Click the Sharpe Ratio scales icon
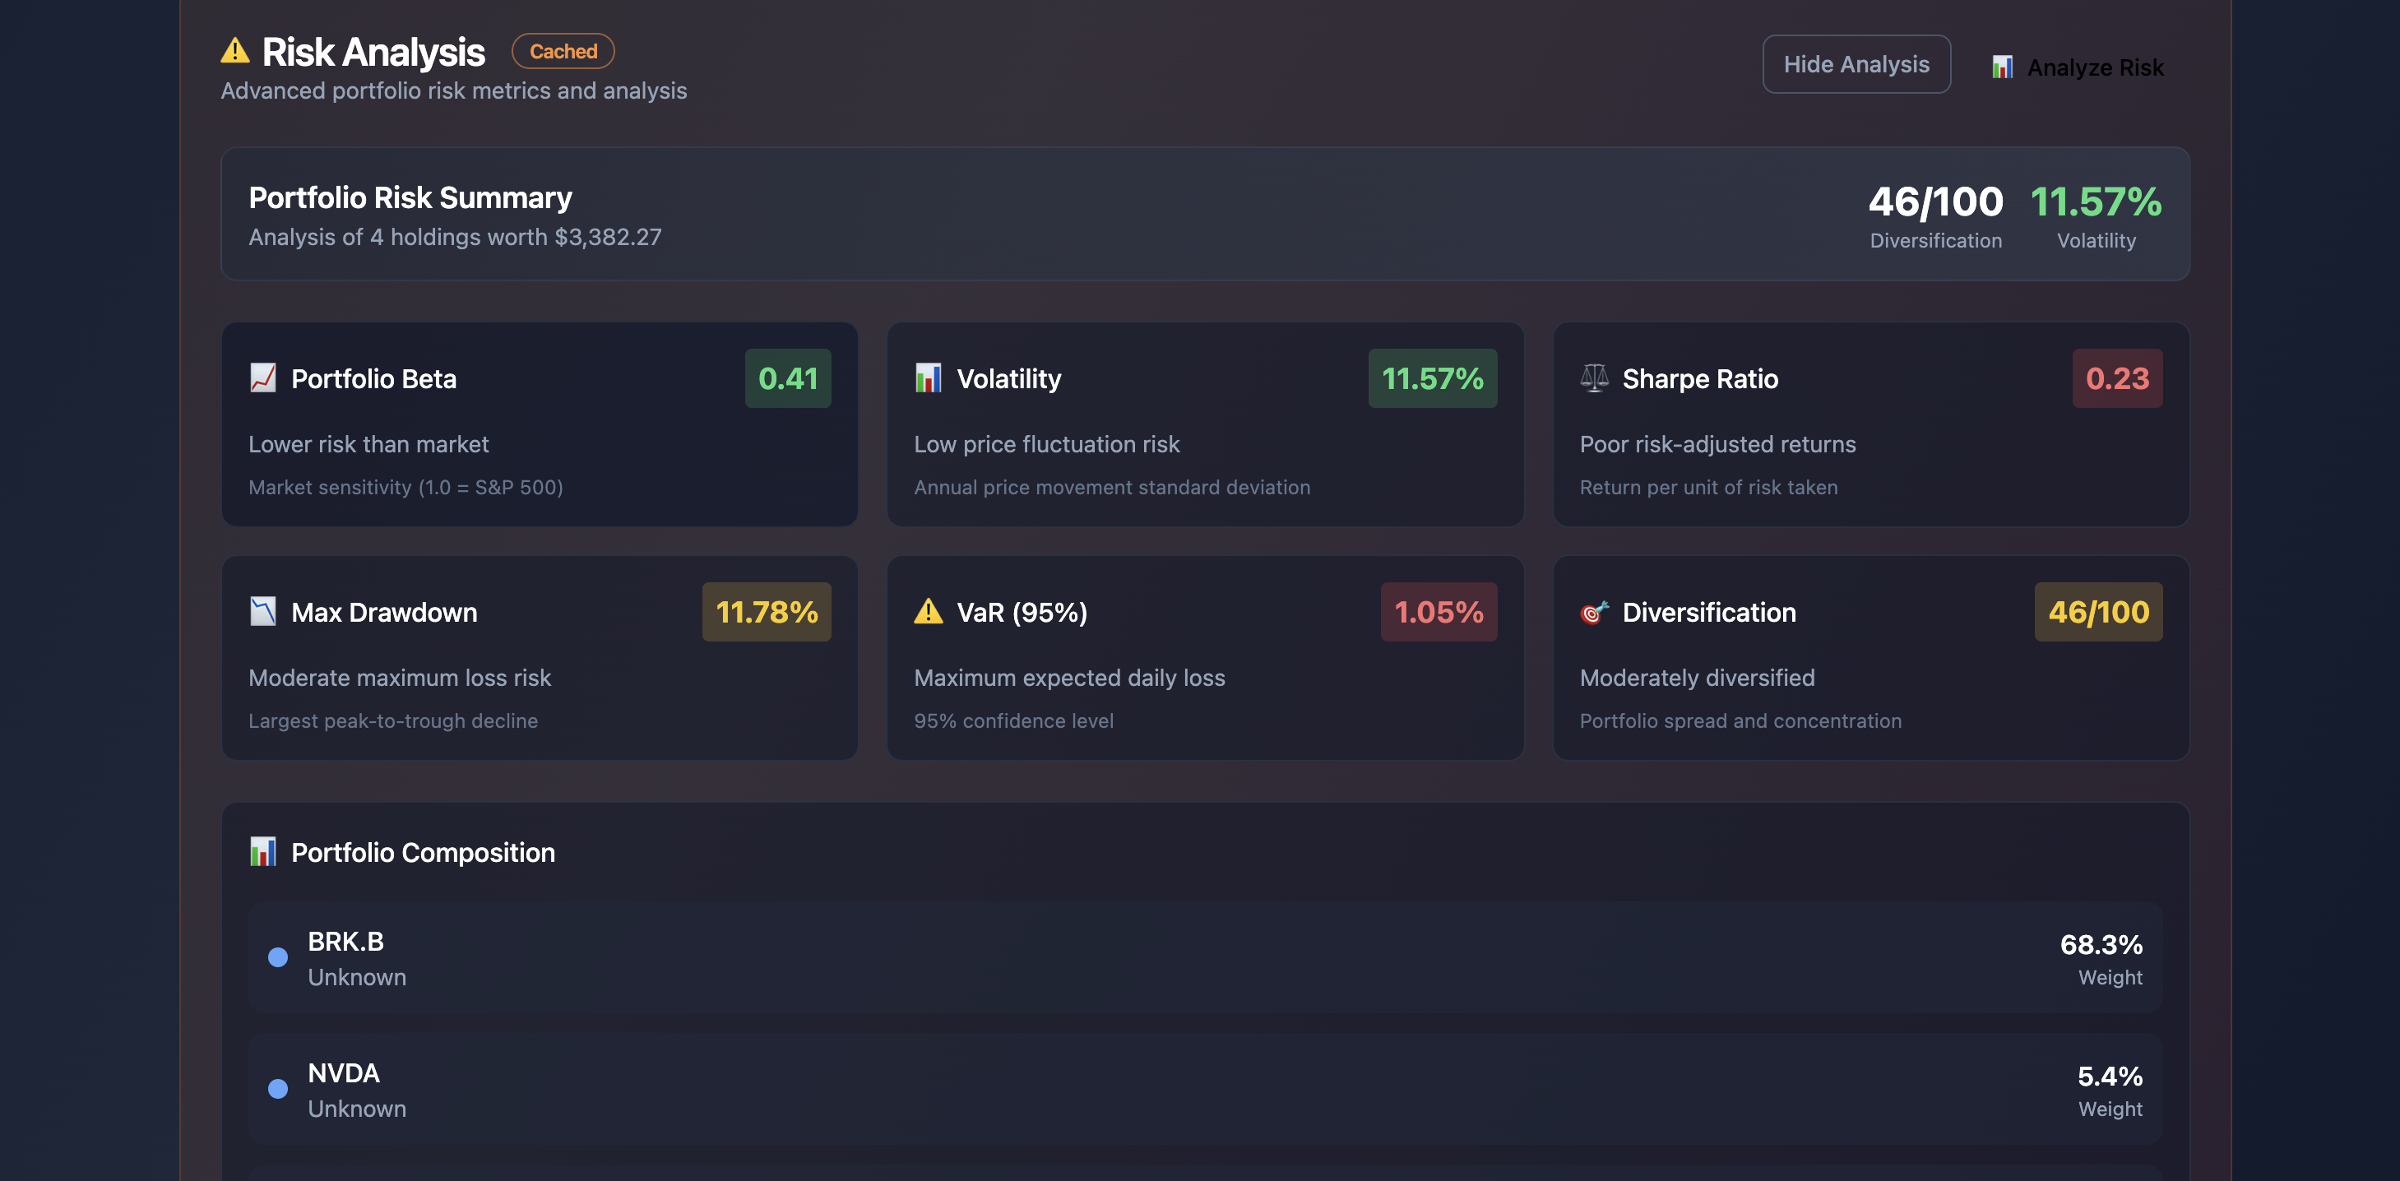Screen dimensions: 2400x1181 (x=1594, y=378)
